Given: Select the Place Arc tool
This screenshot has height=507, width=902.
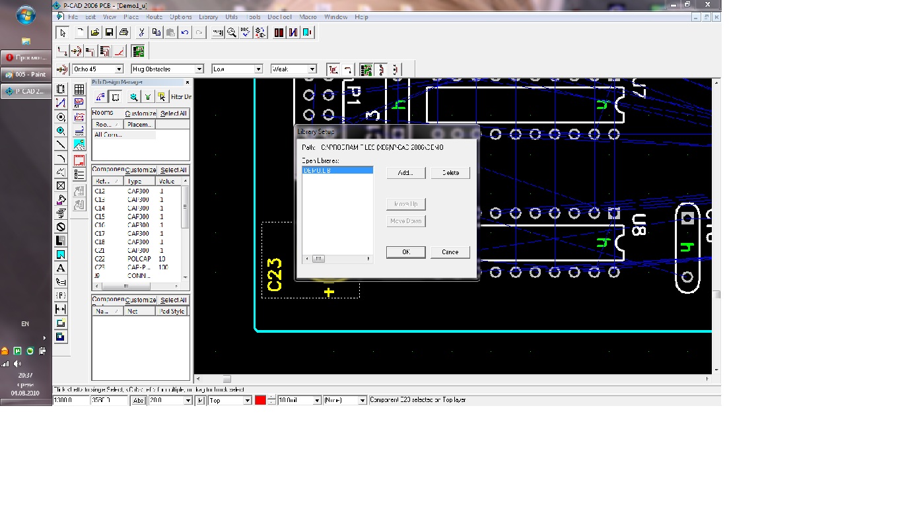Looking at the screenshot, I should [61, 158].
